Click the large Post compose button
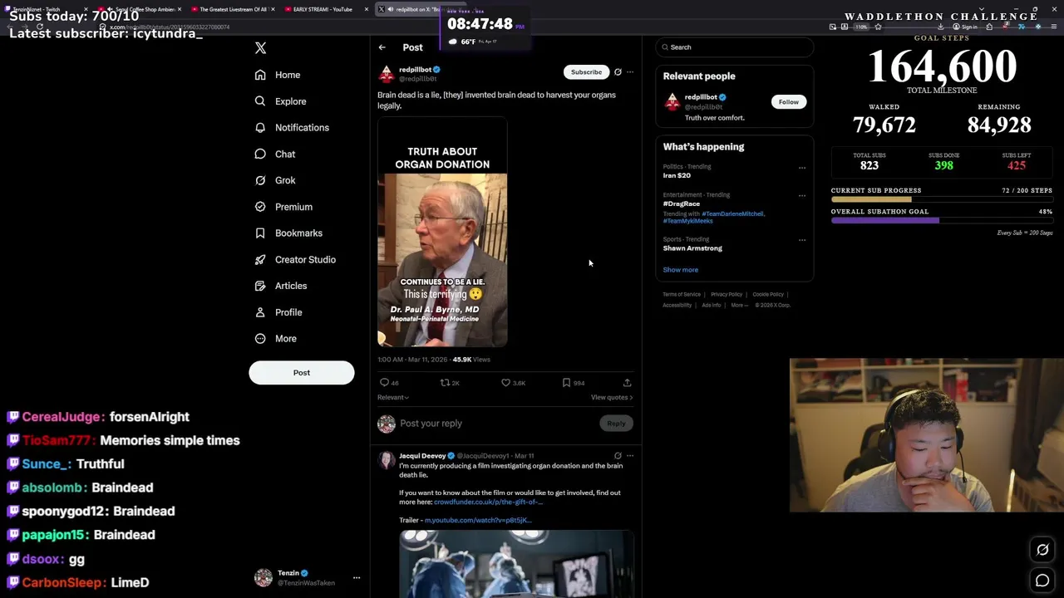This screenshot has height=598, width=1064. (301, 373)
